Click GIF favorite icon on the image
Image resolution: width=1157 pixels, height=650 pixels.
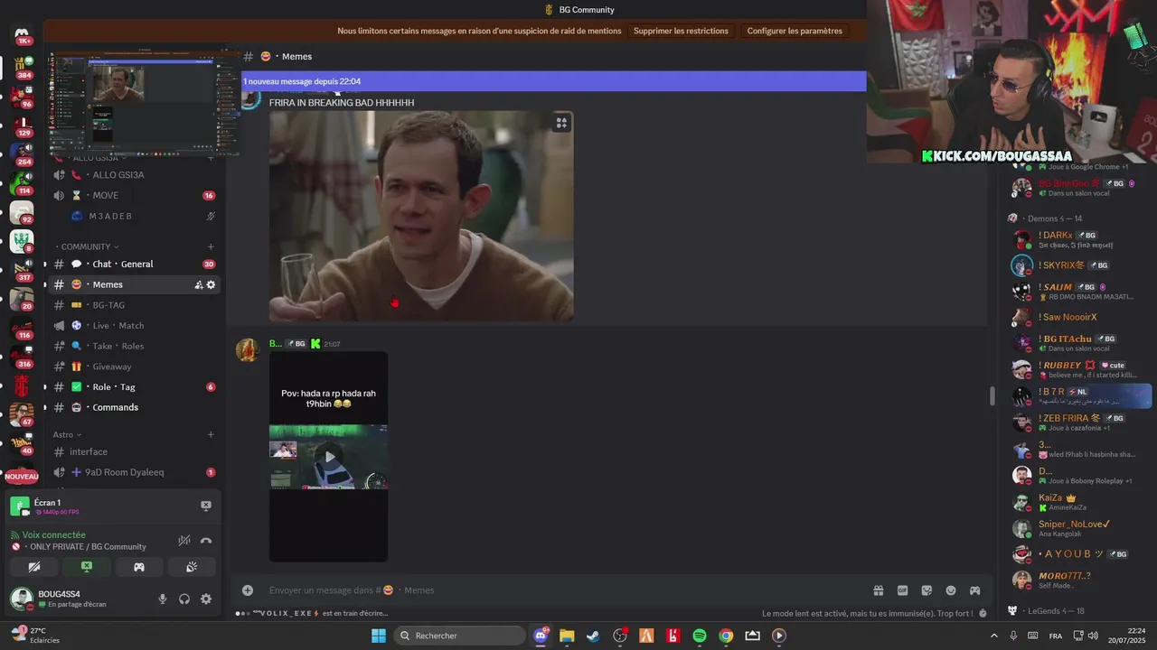(561, 123)
